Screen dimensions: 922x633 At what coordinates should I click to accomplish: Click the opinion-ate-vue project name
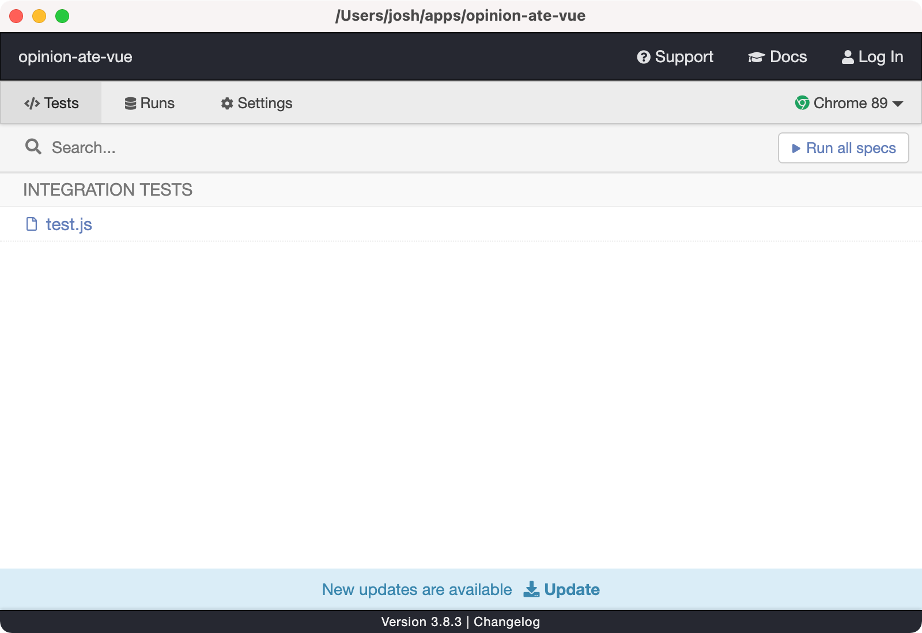pyautogui.click(x=75, y=57)
